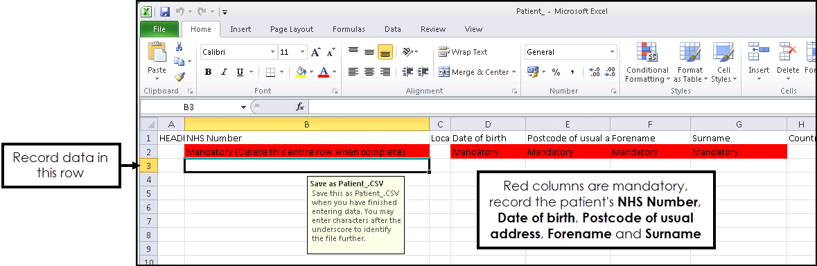Viewport: 817px width, 266px height.
Task: Click the Percent Style icon
Action: point(556,72)
